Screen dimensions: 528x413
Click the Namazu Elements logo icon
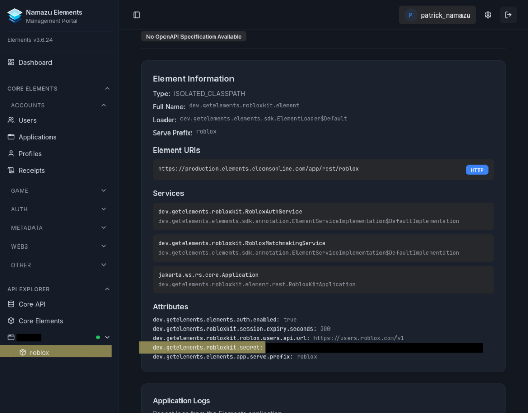click(15, 15)
